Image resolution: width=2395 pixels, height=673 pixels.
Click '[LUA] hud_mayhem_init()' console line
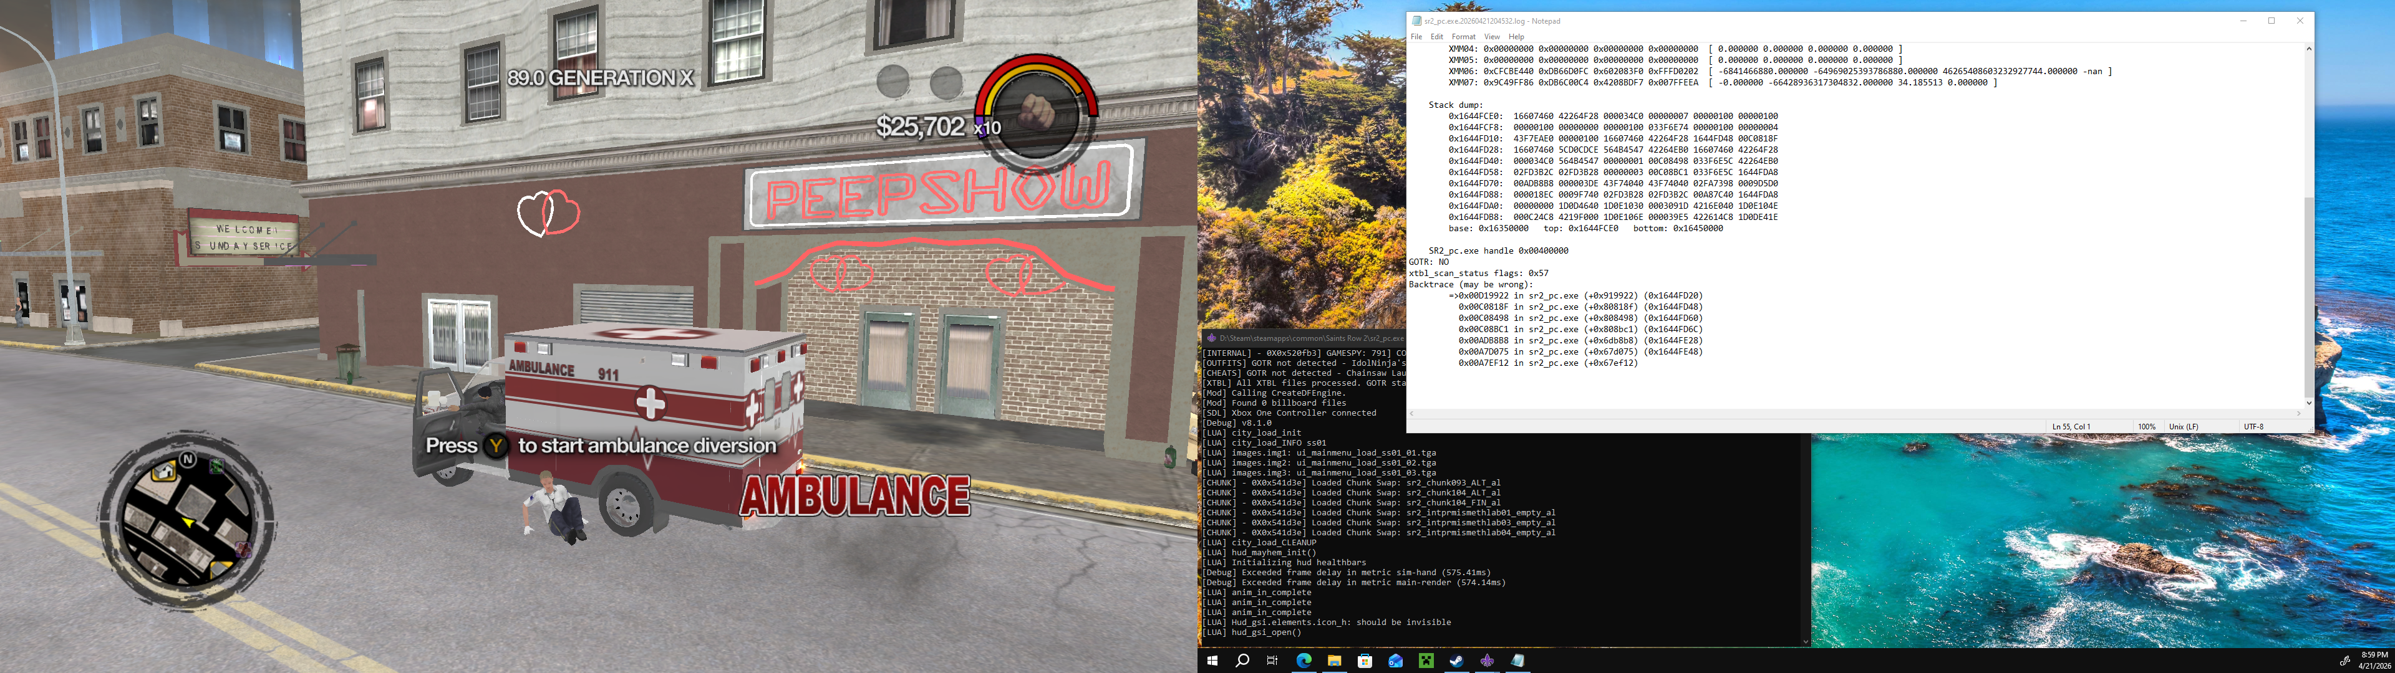(x=1259, y=553)
